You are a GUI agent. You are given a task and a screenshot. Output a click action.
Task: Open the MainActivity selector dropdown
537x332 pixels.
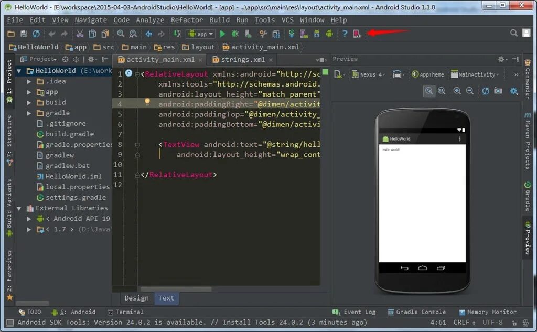[475, 74]
